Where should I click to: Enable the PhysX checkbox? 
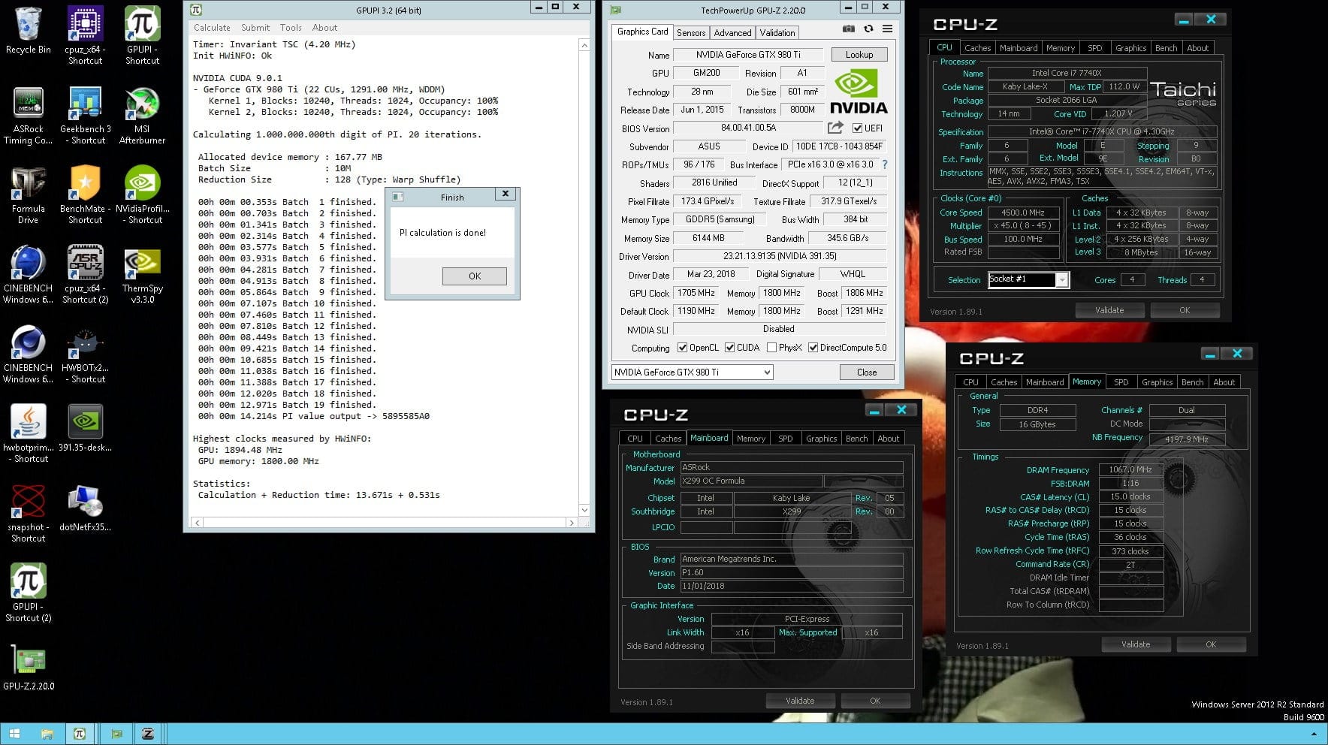pyautogui.click(x=772, y=347)
